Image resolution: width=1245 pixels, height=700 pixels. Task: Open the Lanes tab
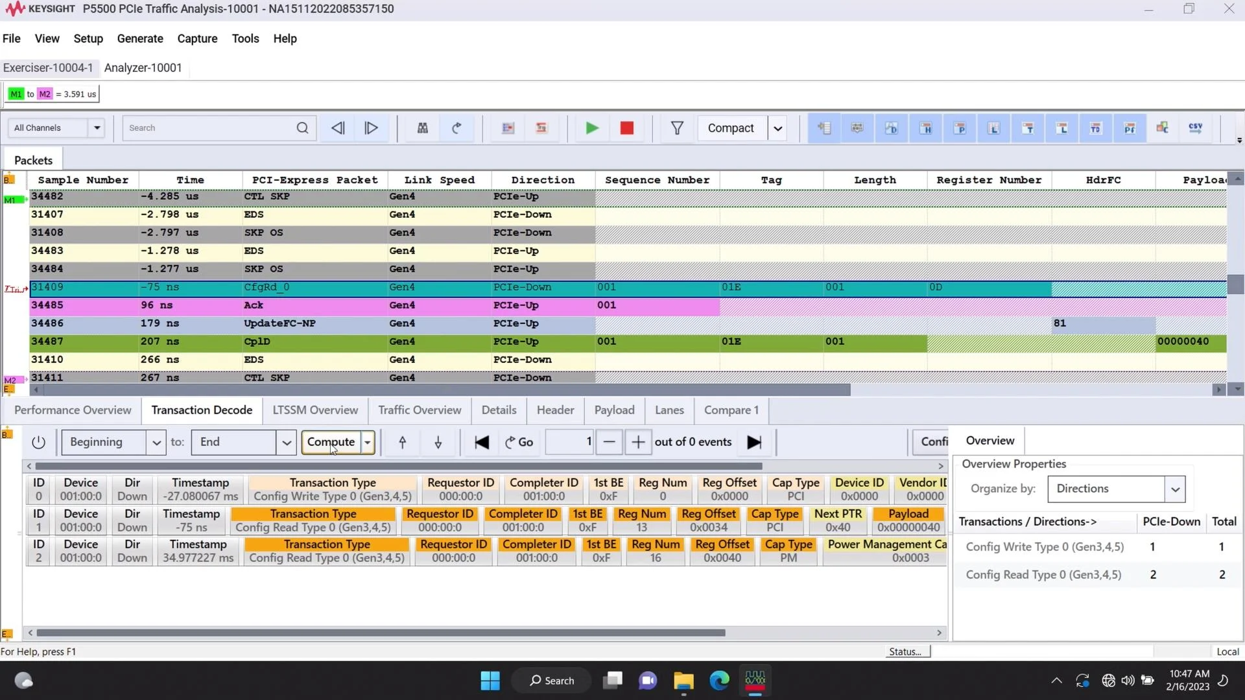click(669, 410)
